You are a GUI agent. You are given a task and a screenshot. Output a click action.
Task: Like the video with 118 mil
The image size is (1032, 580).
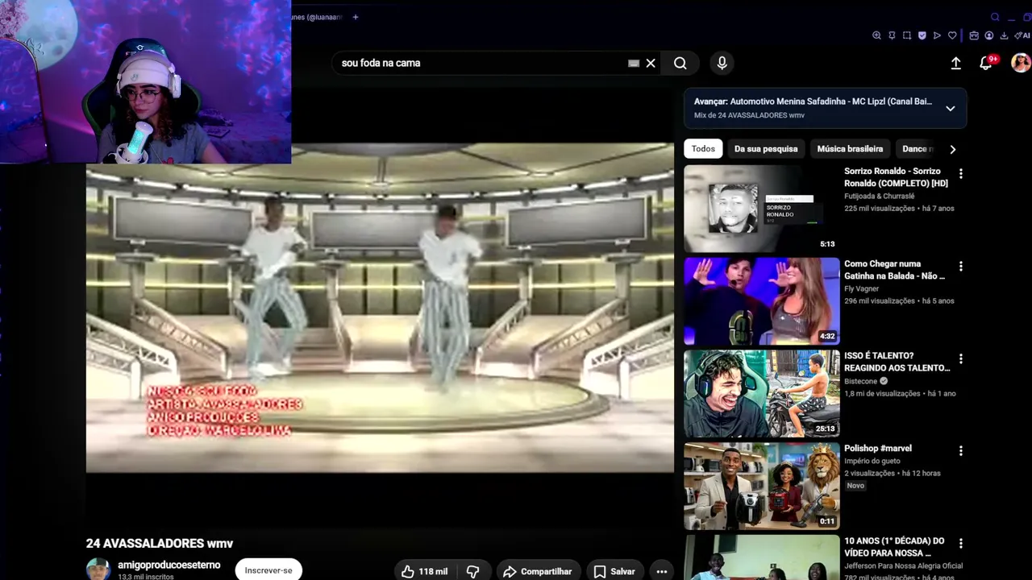[424, 571]
